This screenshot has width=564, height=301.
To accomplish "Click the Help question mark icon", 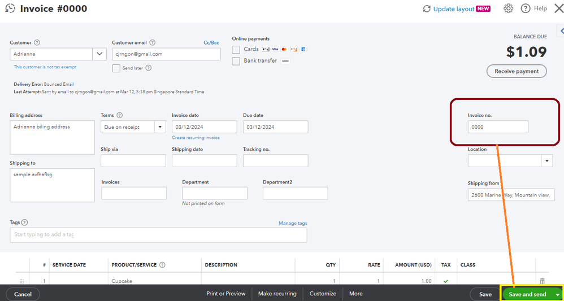I will pyautogui.click(x=526, y=8).
